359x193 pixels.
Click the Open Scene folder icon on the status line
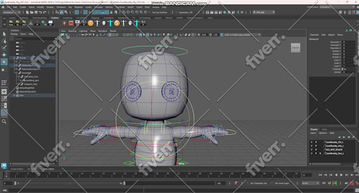pyautogui.click(x=32, y=12)
